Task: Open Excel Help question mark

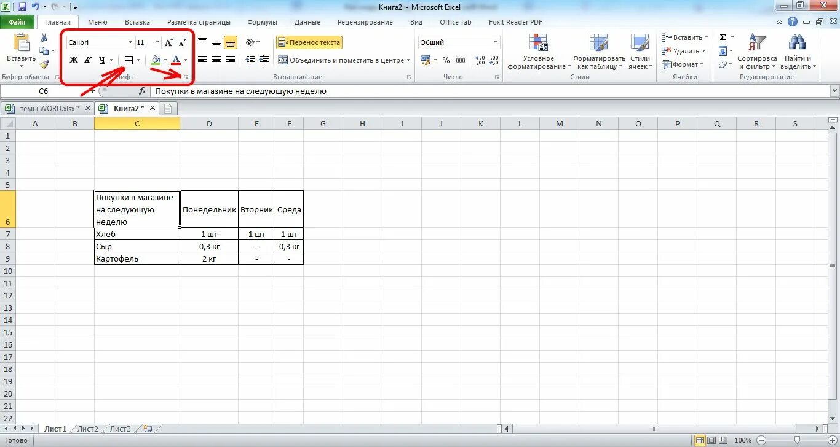Action: coord(793,21)
